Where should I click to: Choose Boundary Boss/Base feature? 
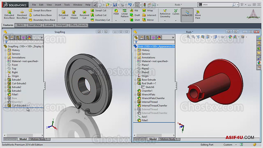coord(42,20)
